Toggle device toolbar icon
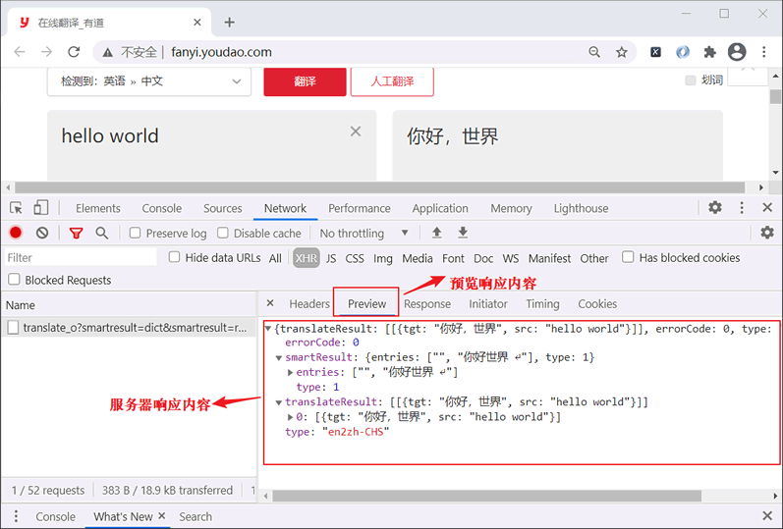 pos(40,208)
